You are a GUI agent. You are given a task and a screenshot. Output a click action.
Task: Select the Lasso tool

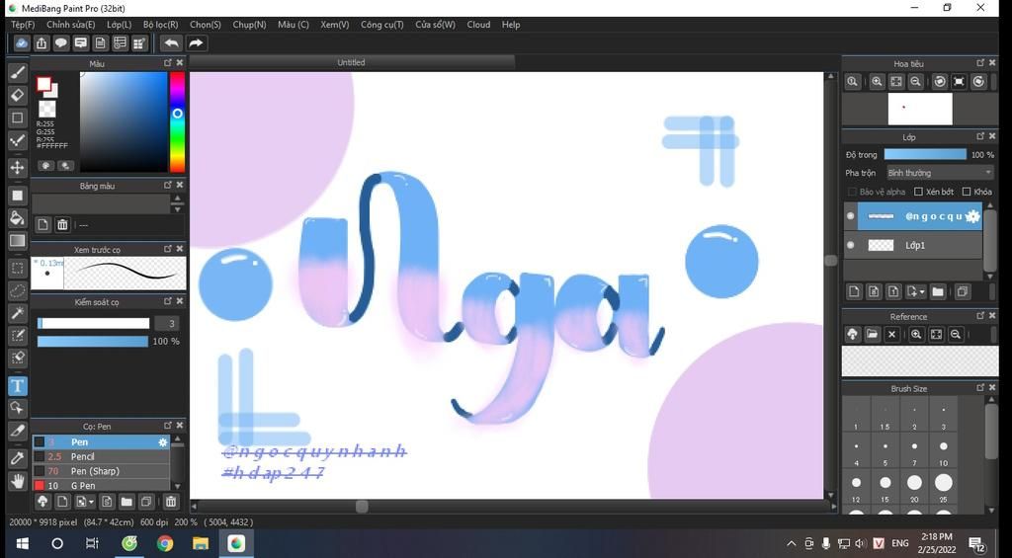[18, 290]
